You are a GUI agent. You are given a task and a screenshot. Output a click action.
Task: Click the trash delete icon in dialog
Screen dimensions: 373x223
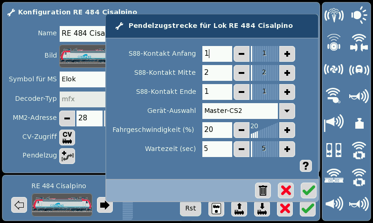click(x=263, y=190)
